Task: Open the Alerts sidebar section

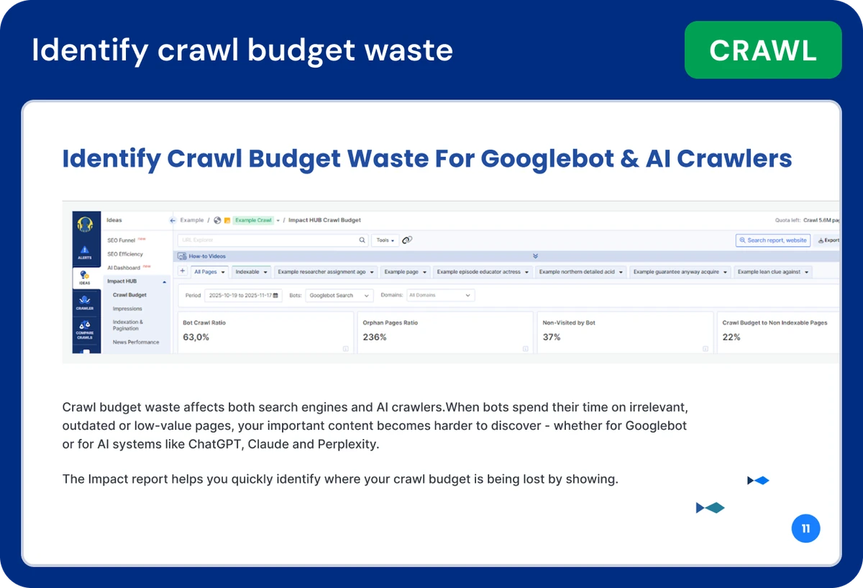Action: [x=85, y=253]
